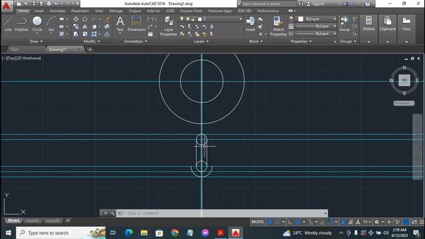Toggle ortho mode in status bar

click(290, 222)
